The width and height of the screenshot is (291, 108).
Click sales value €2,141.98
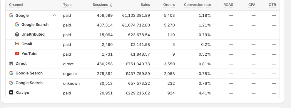140,45
